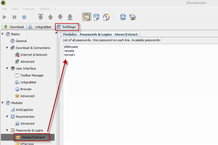Move selection down arrow icon

coord(60,17)
